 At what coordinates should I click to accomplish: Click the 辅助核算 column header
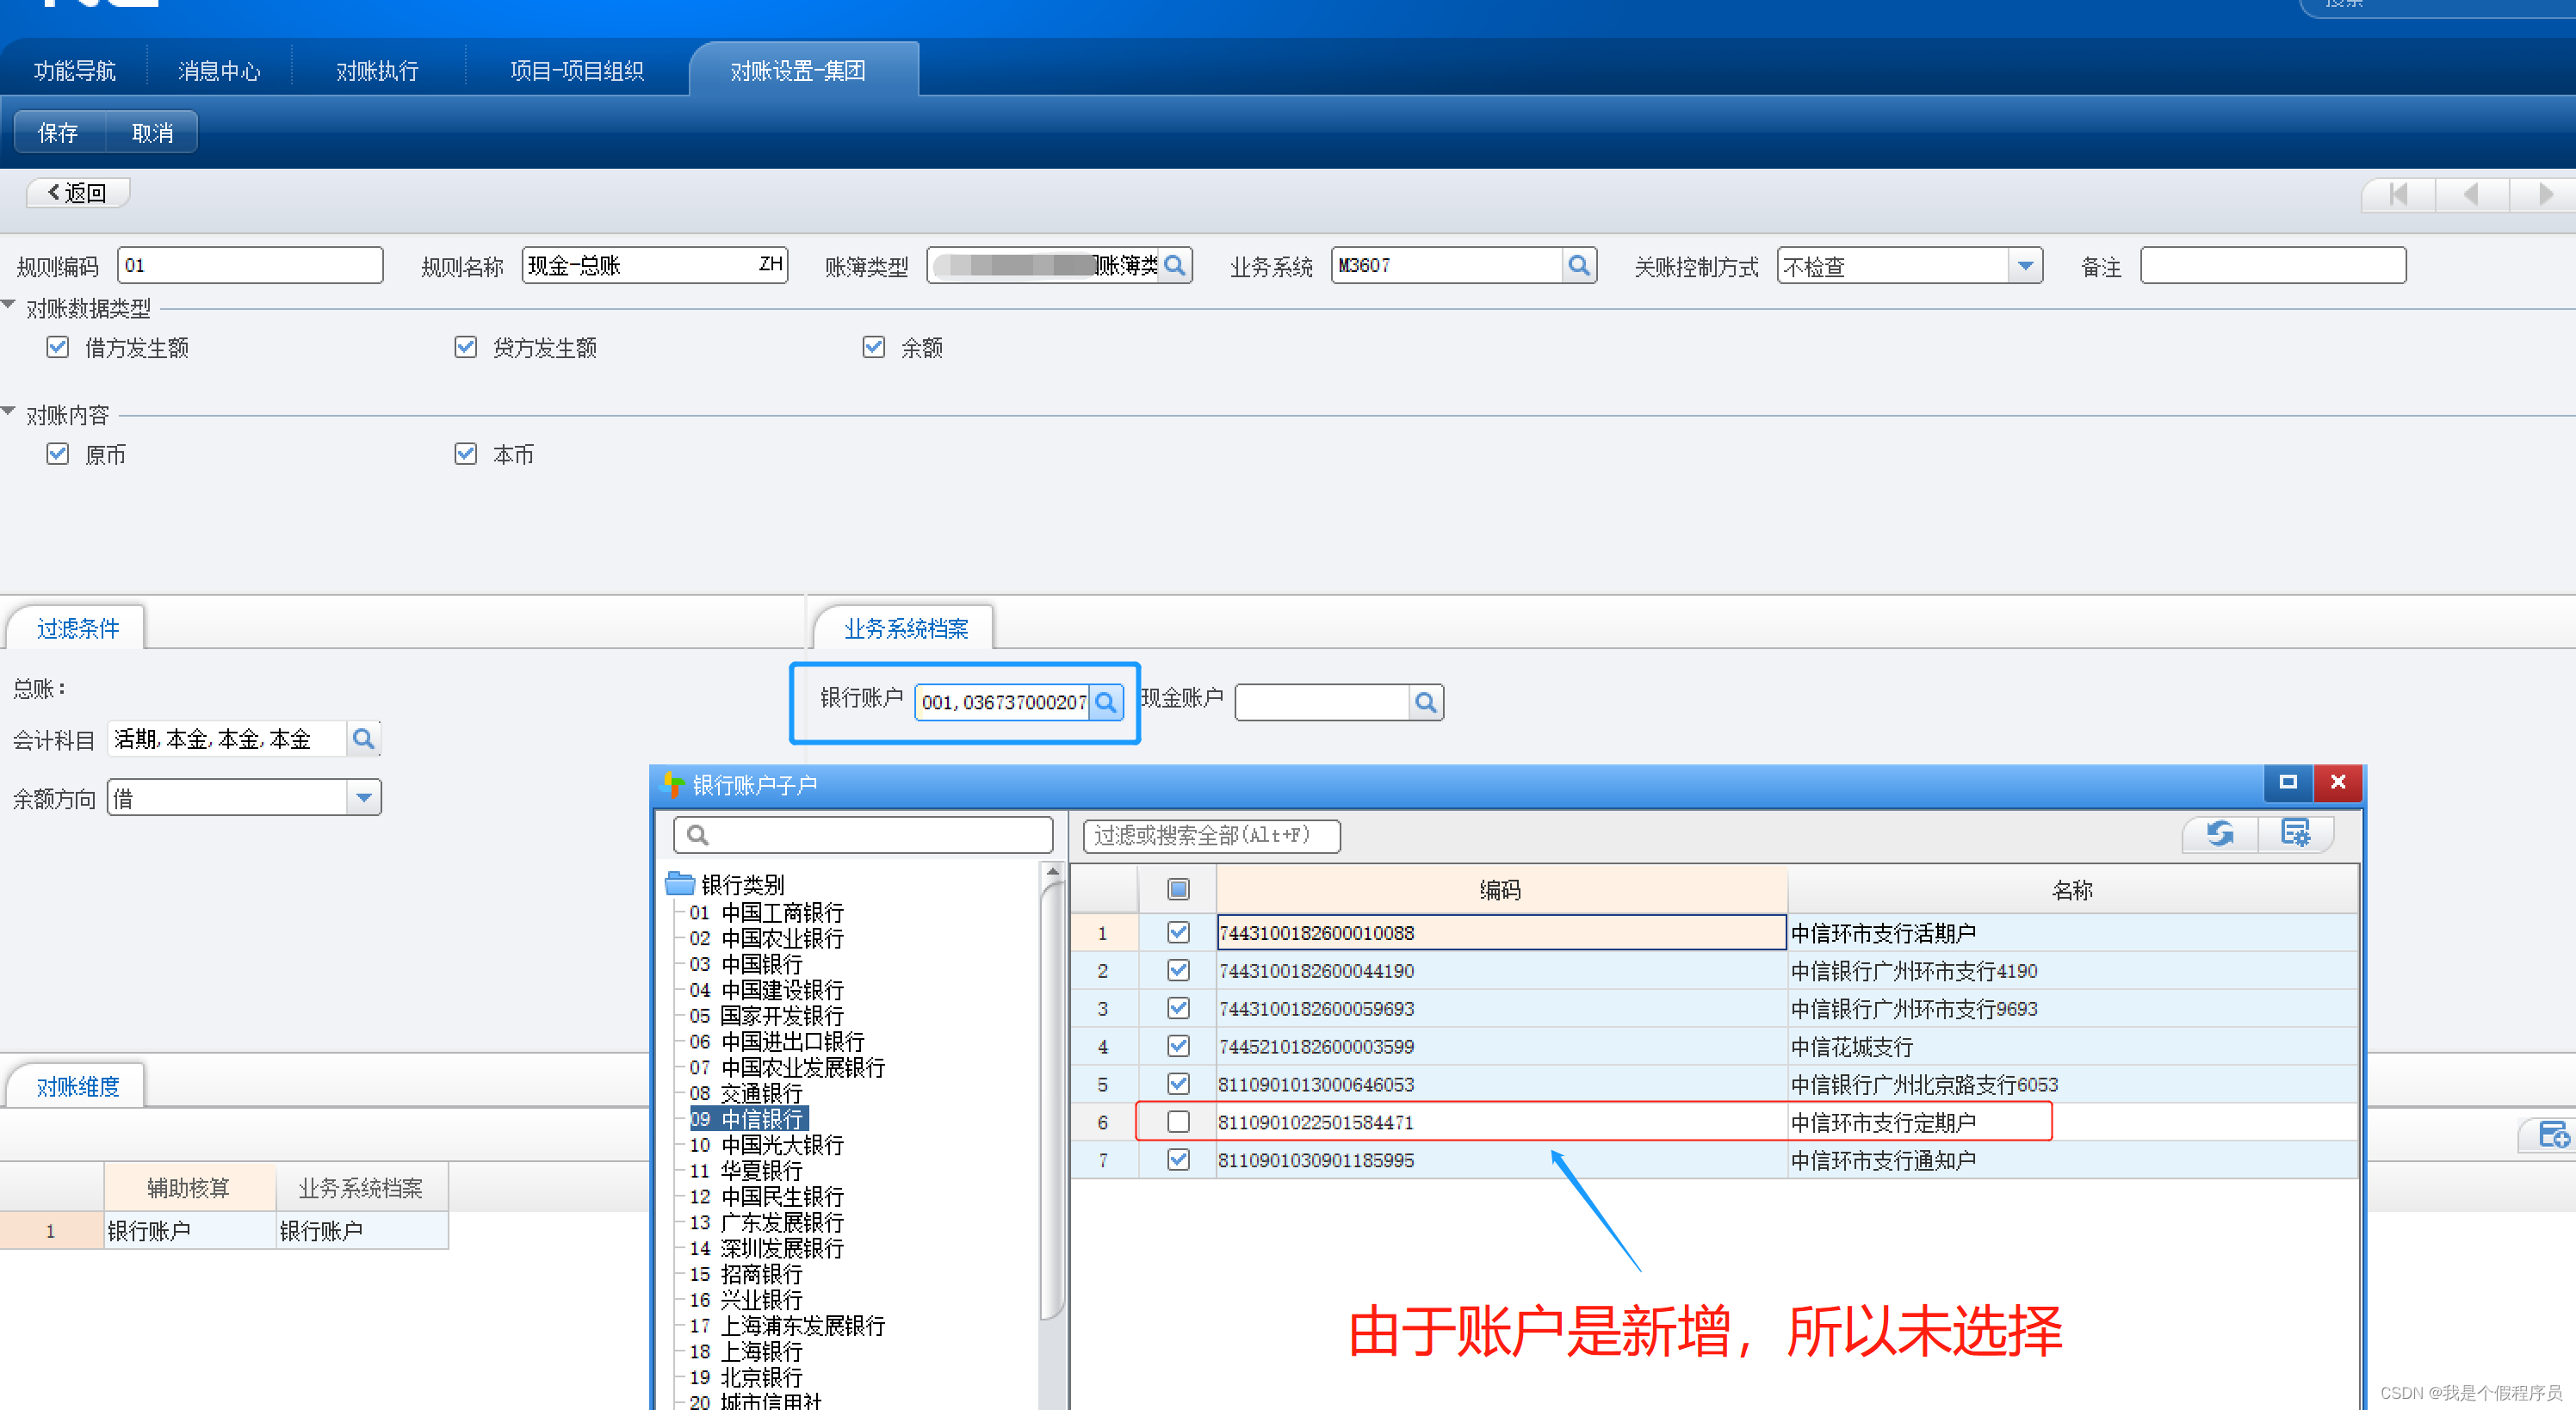pyautogui.click(x=190, y=1188)
